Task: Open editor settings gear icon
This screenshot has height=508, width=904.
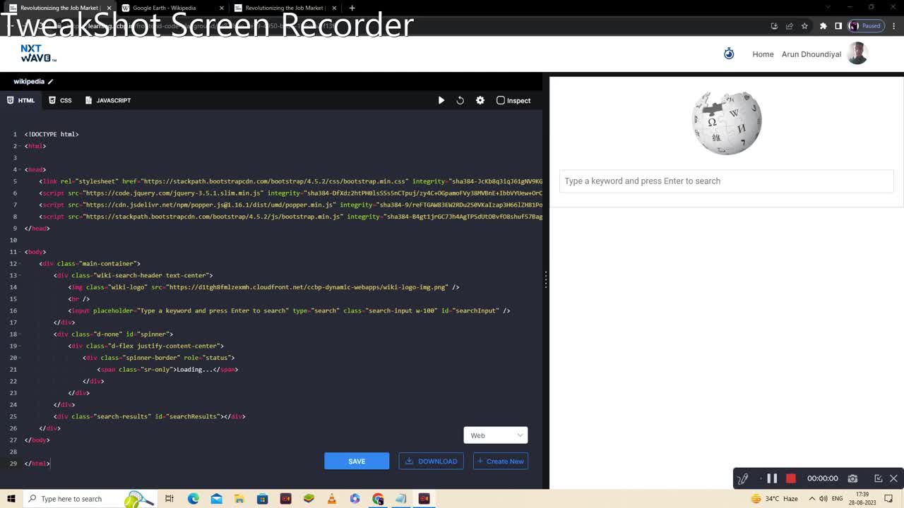Action: coord(480,100)
